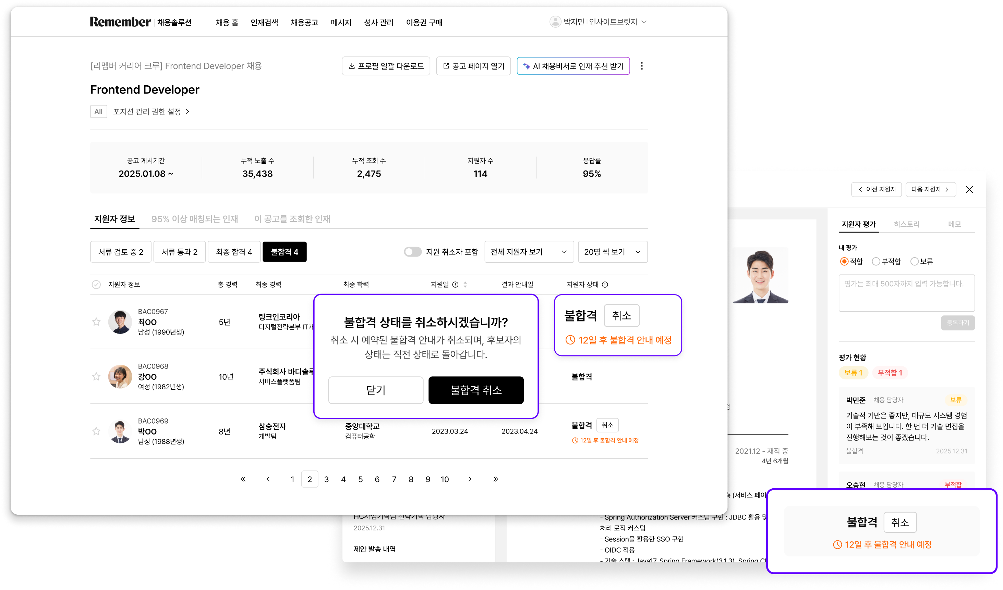Star the applicant 최OO as favorite
This screenshot has height=590, width=1003.
[96, 322]
